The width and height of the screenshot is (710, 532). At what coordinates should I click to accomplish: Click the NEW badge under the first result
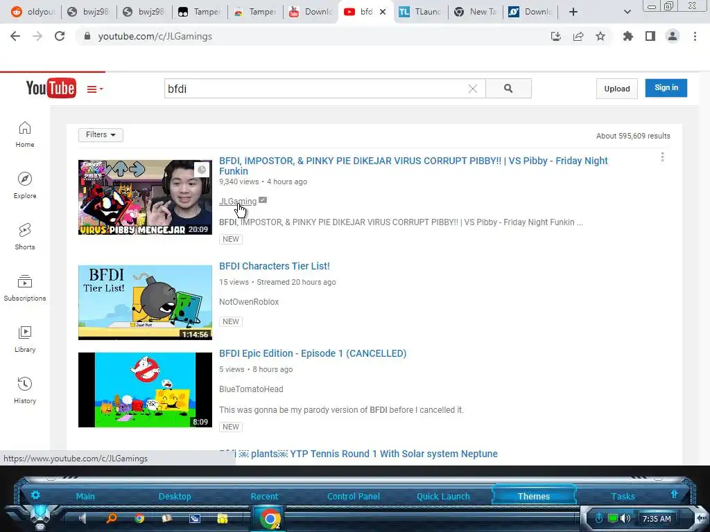point(231,239)
